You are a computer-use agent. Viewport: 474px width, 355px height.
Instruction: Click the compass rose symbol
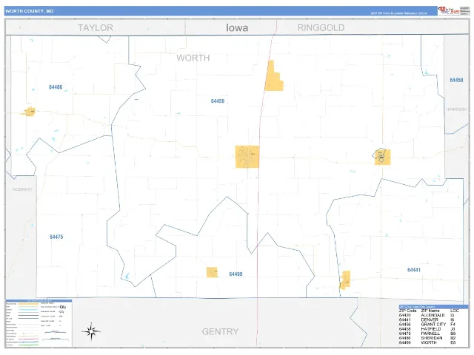91,331
